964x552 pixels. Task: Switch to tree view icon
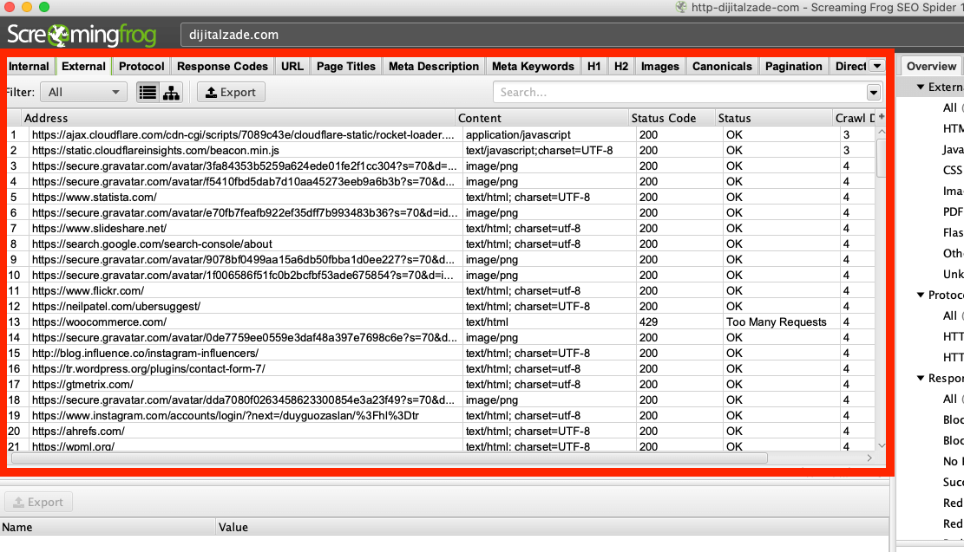tap(171, 92)
